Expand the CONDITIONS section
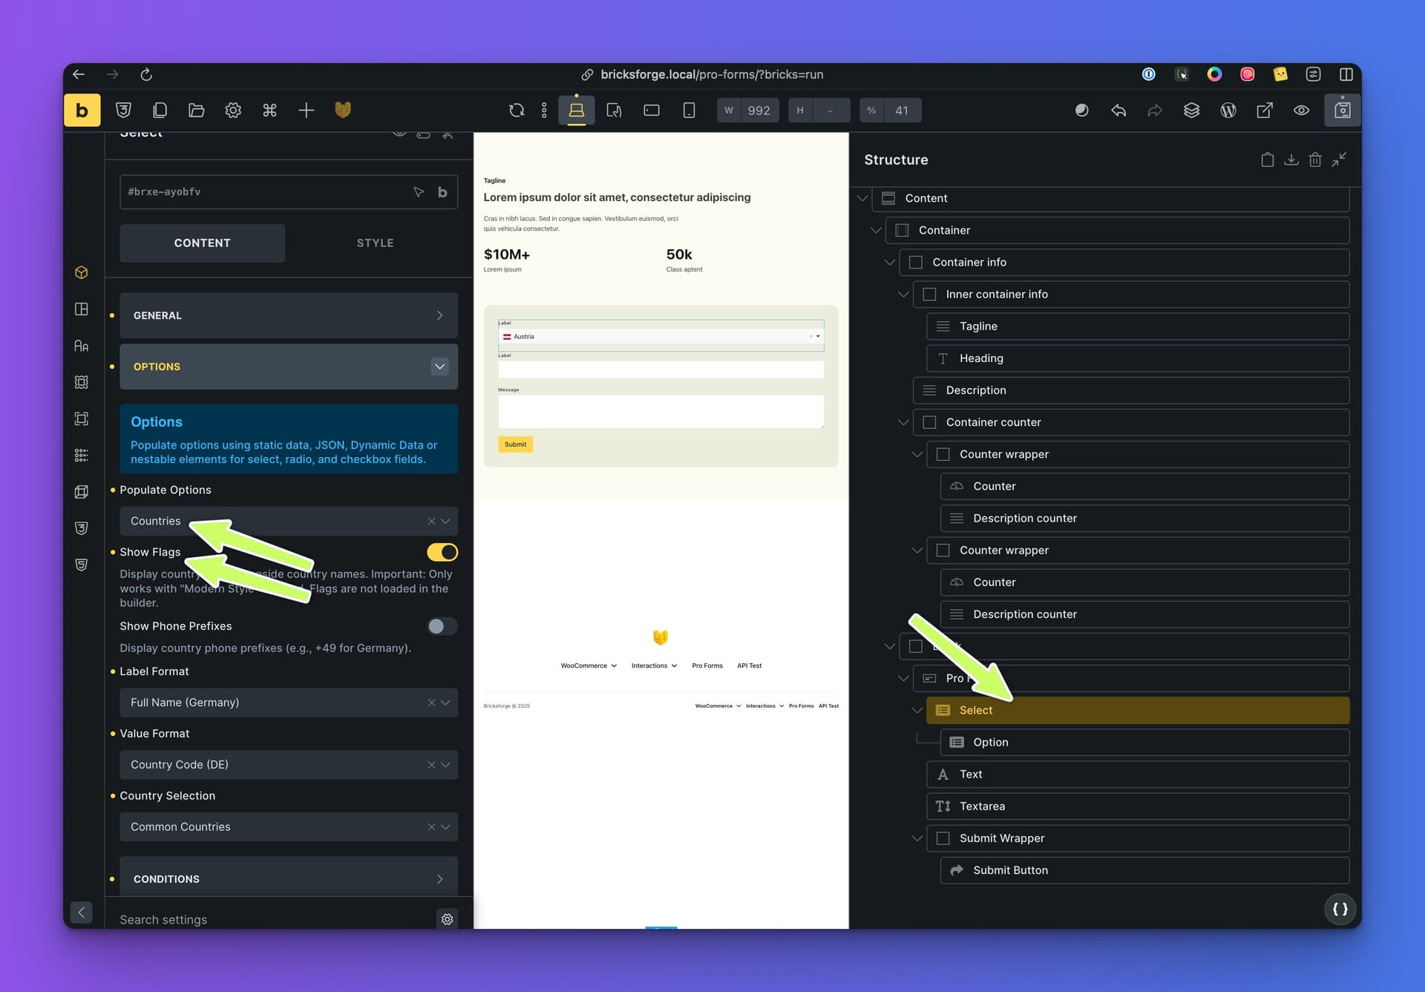 (x=288, y=878)
